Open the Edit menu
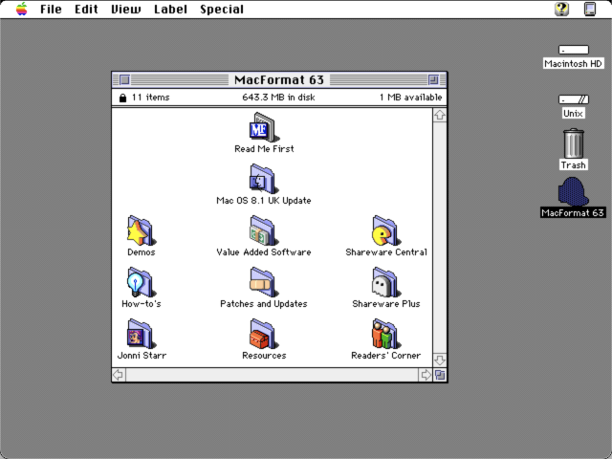Image resolution: width=612 pixels, height=459 pixels. click(x=86, y=9)
